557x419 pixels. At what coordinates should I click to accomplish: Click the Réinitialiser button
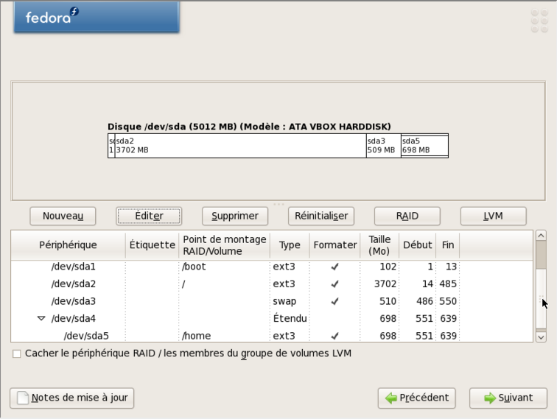(x=321, y=216)
